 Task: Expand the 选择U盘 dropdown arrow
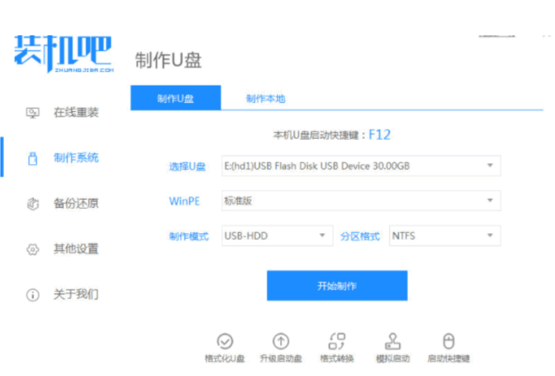click(490, 165)
